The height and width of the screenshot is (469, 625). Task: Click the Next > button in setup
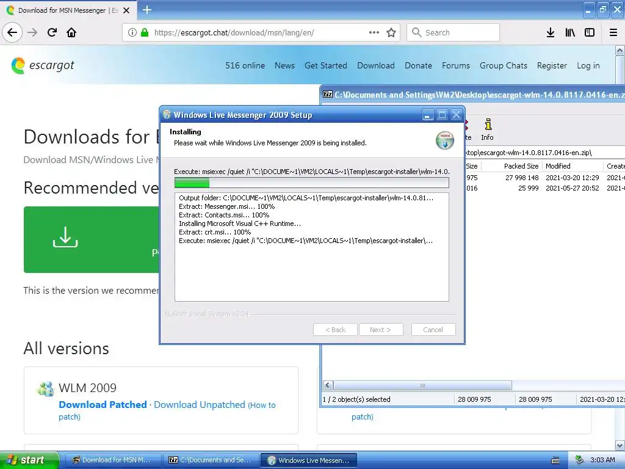click(x=380, y=329)
